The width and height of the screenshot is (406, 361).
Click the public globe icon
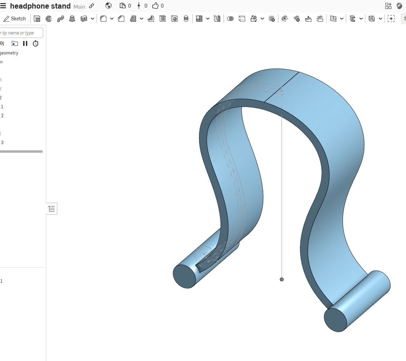pyautogui.click(x=108, y=6)
